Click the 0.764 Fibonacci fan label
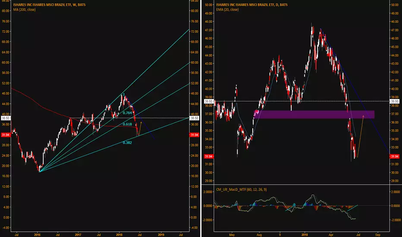This screenshot has height=237, width=402. coord(127,113)
